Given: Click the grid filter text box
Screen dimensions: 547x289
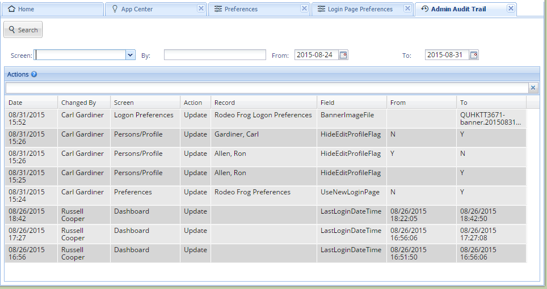Looking at the screenshot, I should pos(267,88).
